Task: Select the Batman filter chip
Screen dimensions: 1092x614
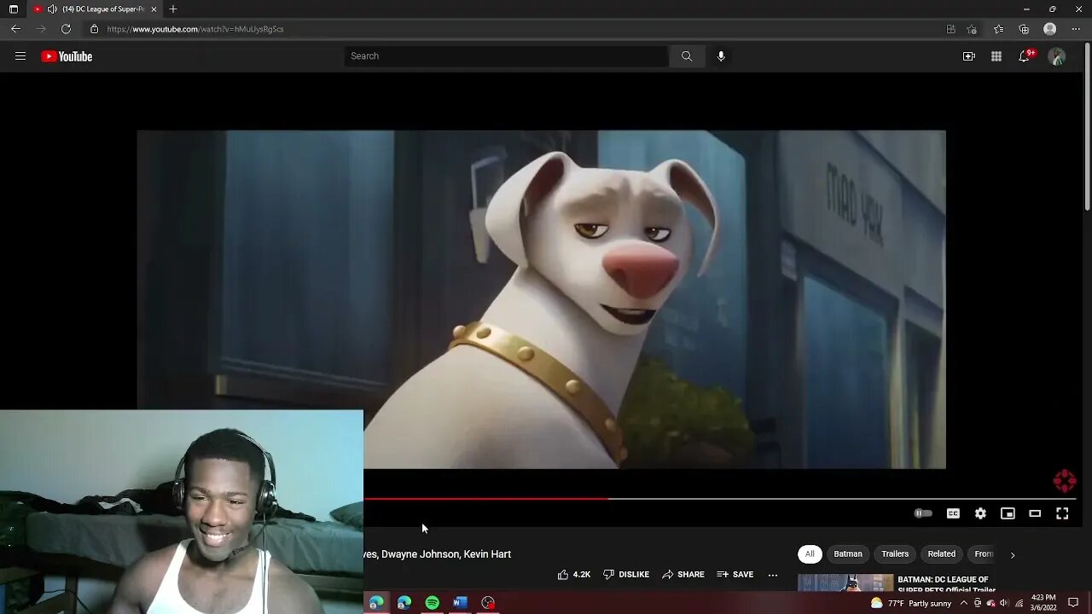Action: [x=848, y=554]
